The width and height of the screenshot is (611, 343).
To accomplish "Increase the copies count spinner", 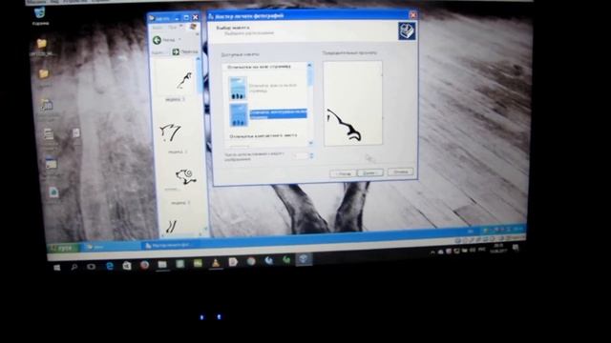I will (x=311, y=154).
